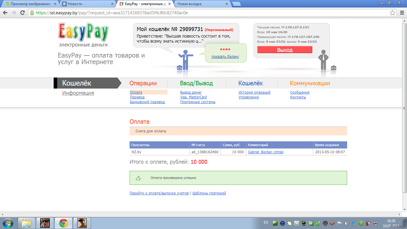This screenshot has width=407, height=229.
Task: Click the green USB safely-remove tray icon
Action: tap(318, 223)
